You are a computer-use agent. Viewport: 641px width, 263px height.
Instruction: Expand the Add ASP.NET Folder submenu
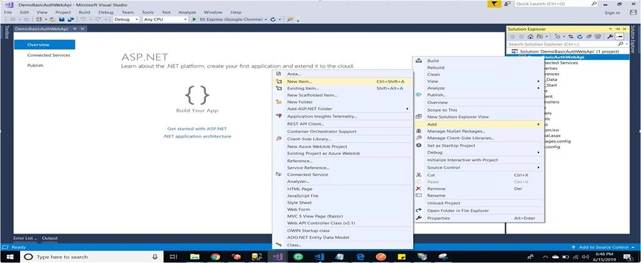coord(407,109)
